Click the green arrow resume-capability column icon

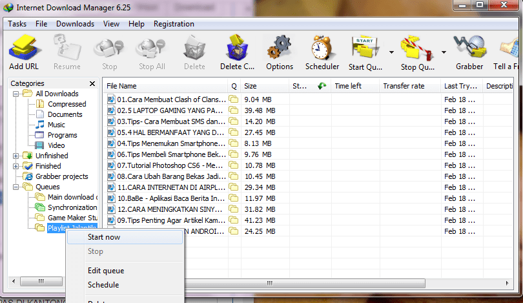point(322,86)
